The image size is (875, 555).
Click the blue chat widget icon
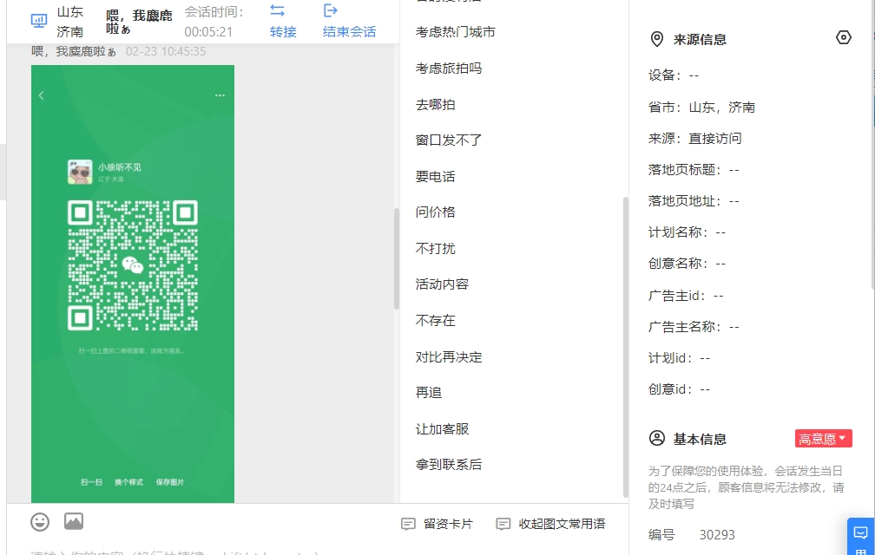pos(860,532)
